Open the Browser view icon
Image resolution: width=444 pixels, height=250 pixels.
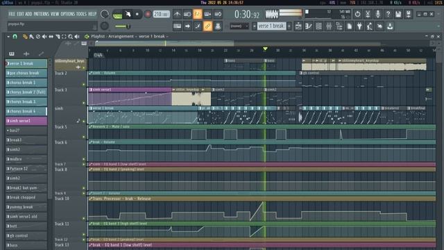339,26
